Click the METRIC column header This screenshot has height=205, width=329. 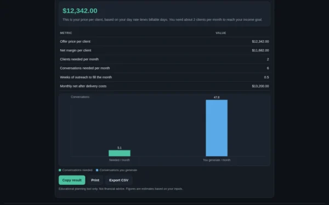coord(66,33)
